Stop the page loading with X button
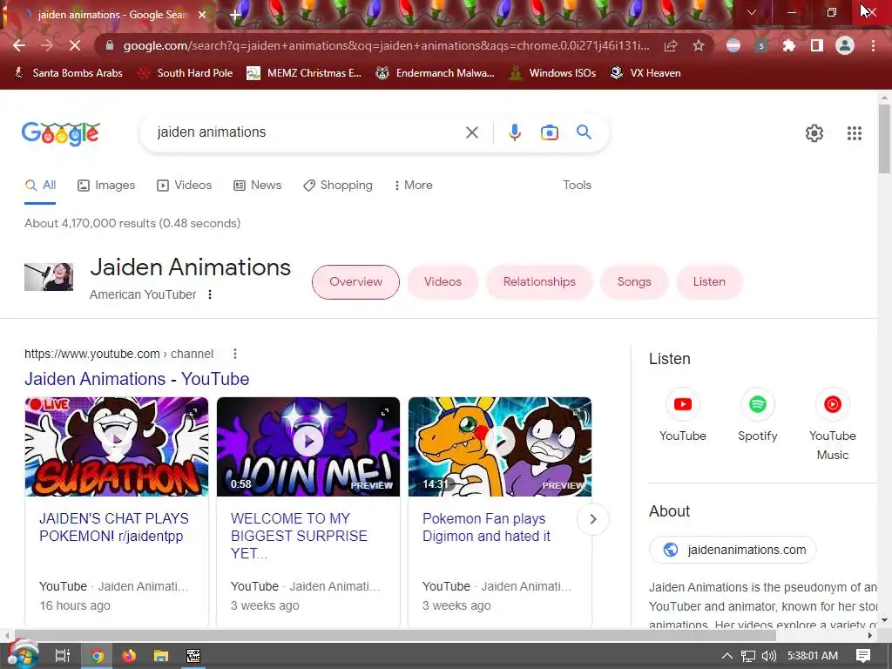Image resolution: width=892 pixels, height=669 pixels. pyautogui.click(x=75, y=45)
